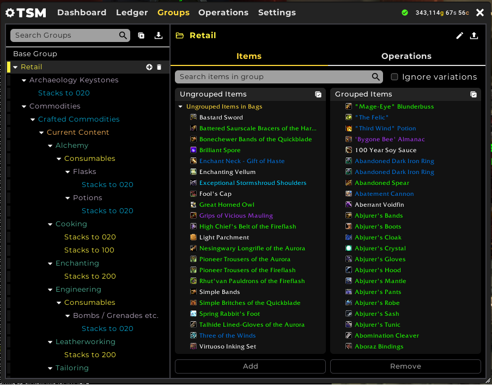The width and height of the screenshot is (492, 385).
Task: Select all ungrouped items via header icon
Action: [318, 94]
